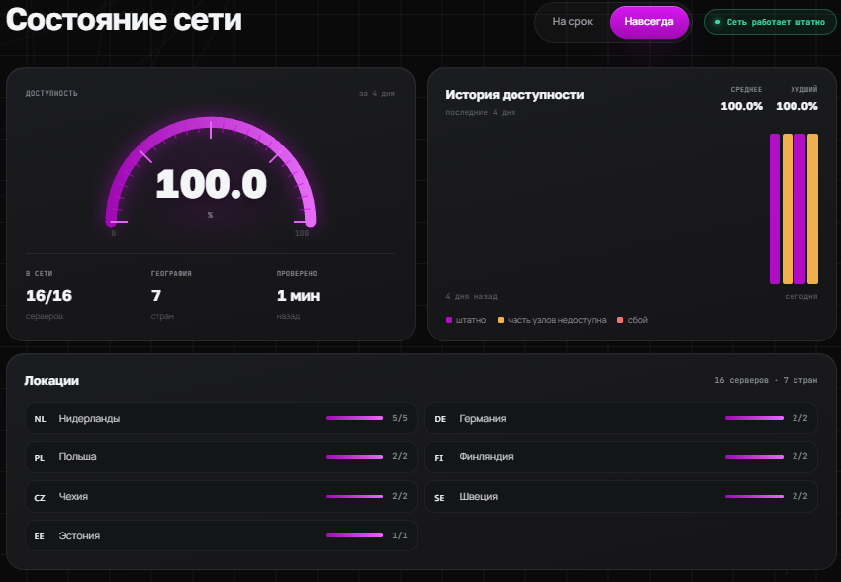Click the green status dot in network badge
Viewport: 841px width, 582px height.
(x=717, y=22)
